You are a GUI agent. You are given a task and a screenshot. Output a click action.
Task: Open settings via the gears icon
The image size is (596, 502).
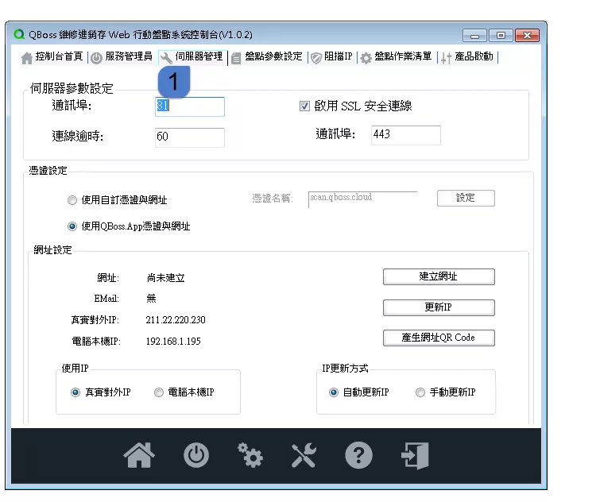[250, 455]
